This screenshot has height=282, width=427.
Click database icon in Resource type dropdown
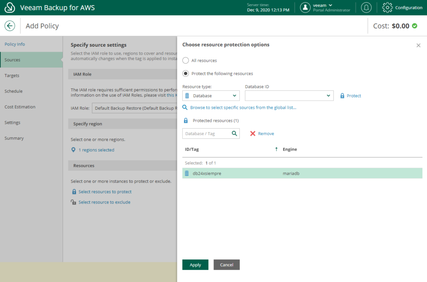[187, 96]
